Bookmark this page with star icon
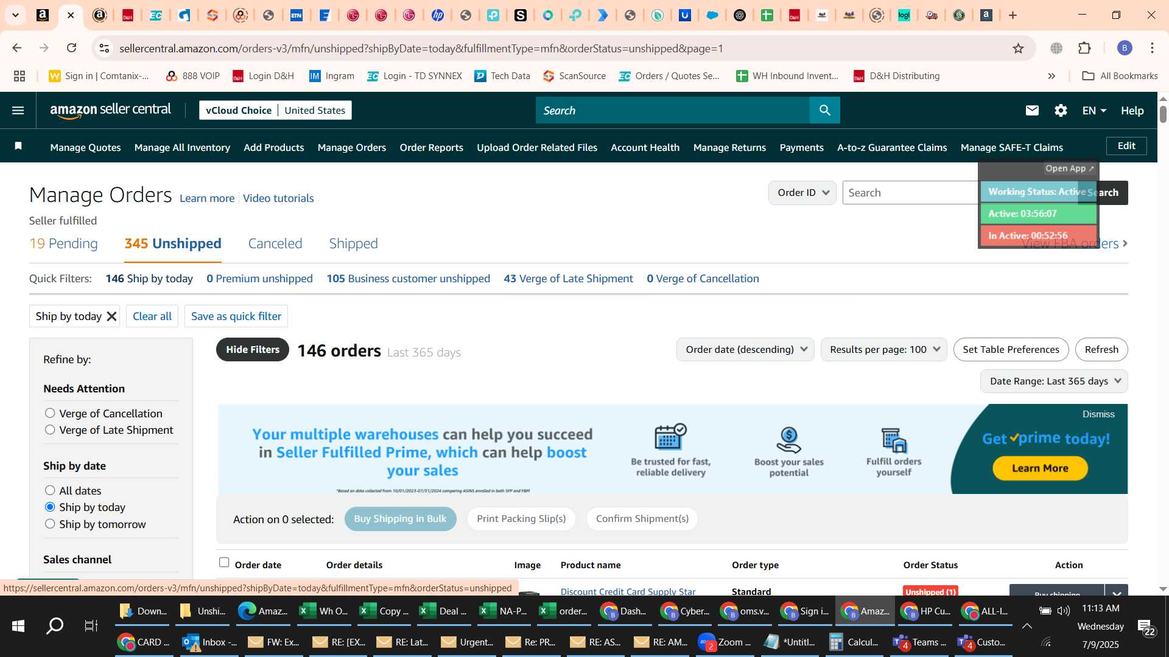Image resolution: width=1169 pixels, height=657 pixels. tap(1018, 49)
